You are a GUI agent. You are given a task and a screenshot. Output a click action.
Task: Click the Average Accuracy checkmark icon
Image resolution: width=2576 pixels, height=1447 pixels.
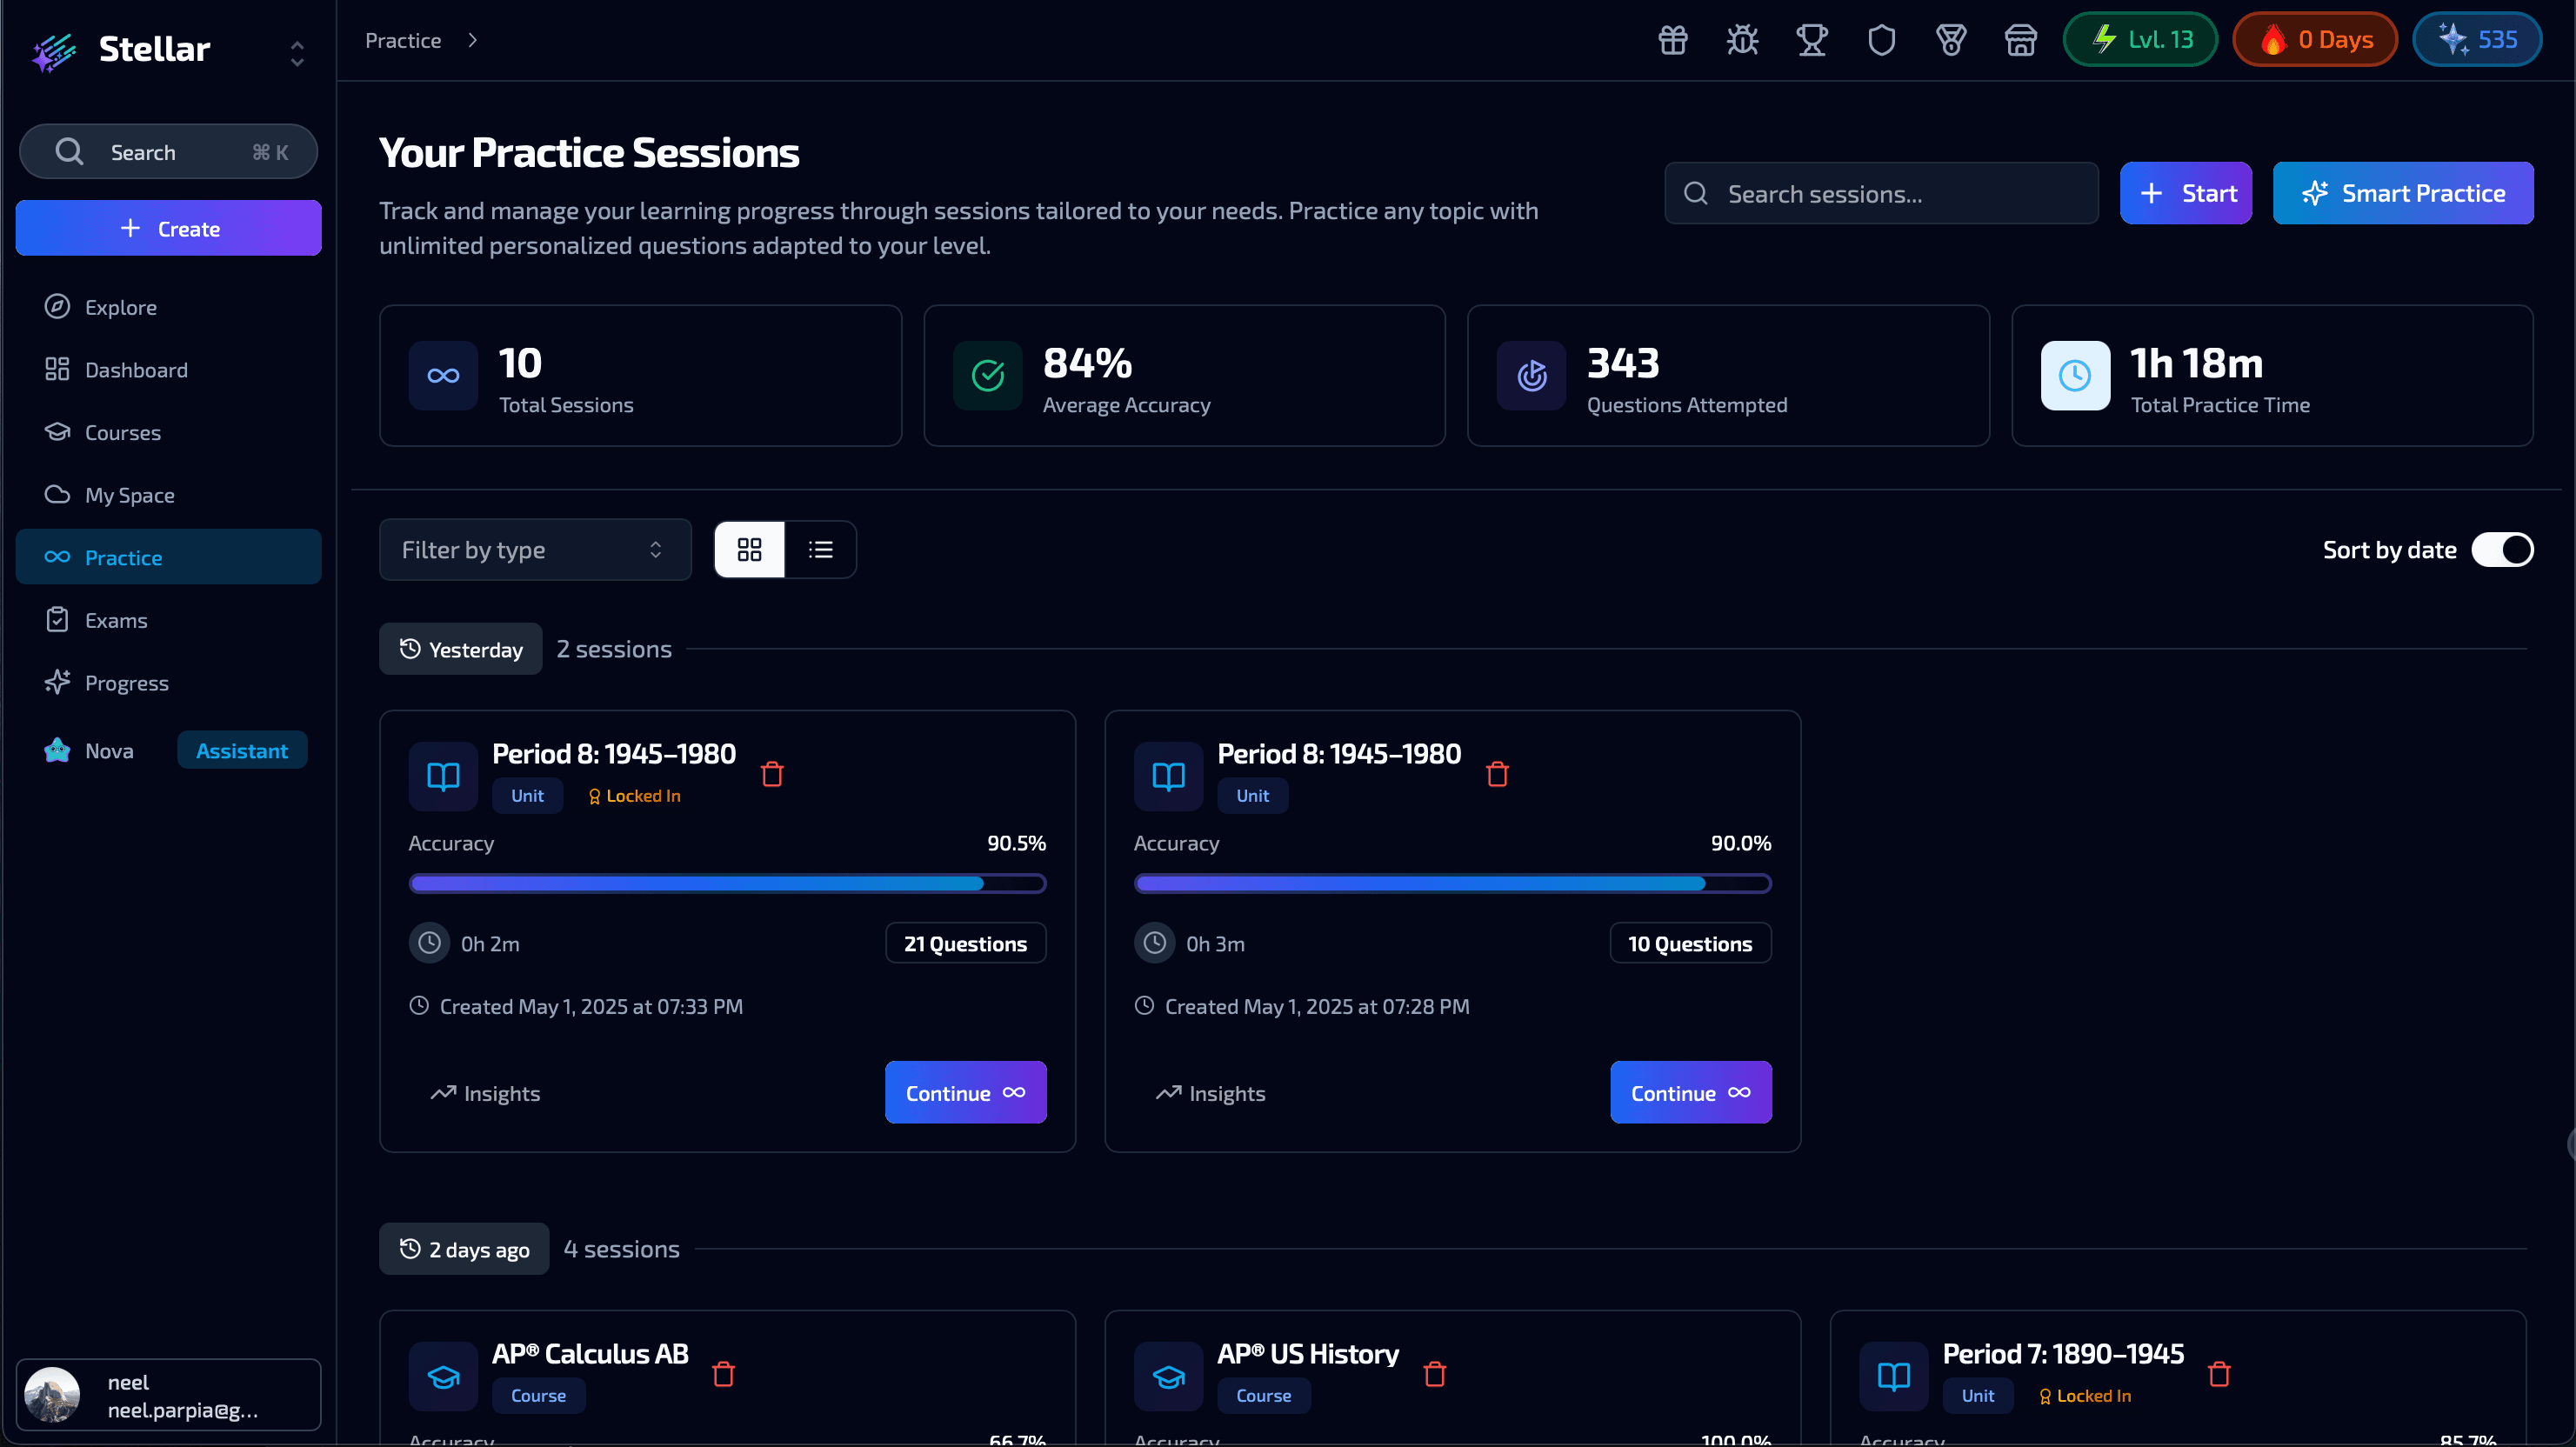(x=988, y=376)
